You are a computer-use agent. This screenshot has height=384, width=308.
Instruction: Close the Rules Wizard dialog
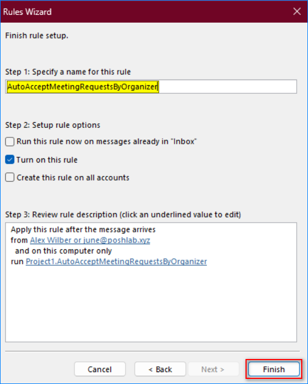point(297,11)
